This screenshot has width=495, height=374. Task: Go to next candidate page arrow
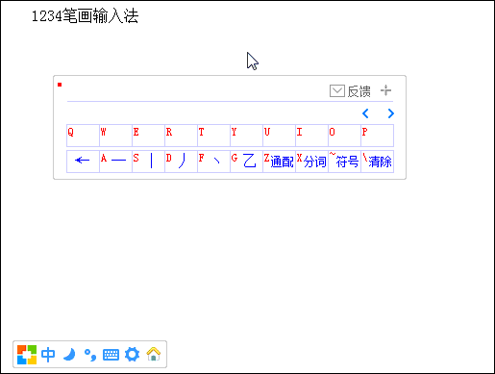(x=390, y=113)
